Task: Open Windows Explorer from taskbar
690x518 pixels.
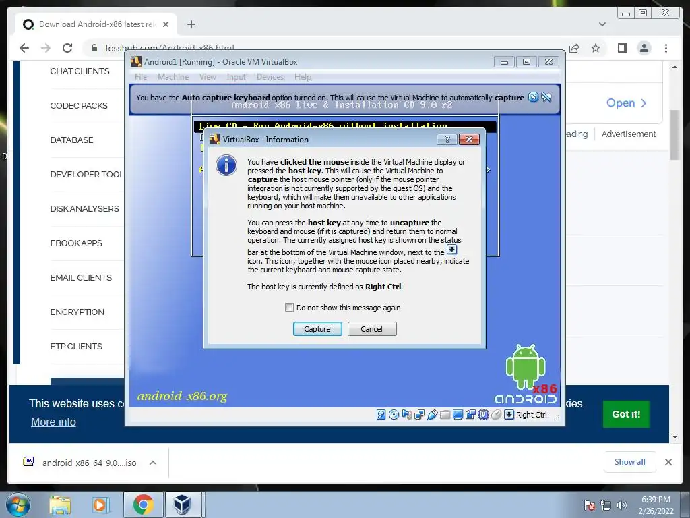Action: tap(60, 505)
